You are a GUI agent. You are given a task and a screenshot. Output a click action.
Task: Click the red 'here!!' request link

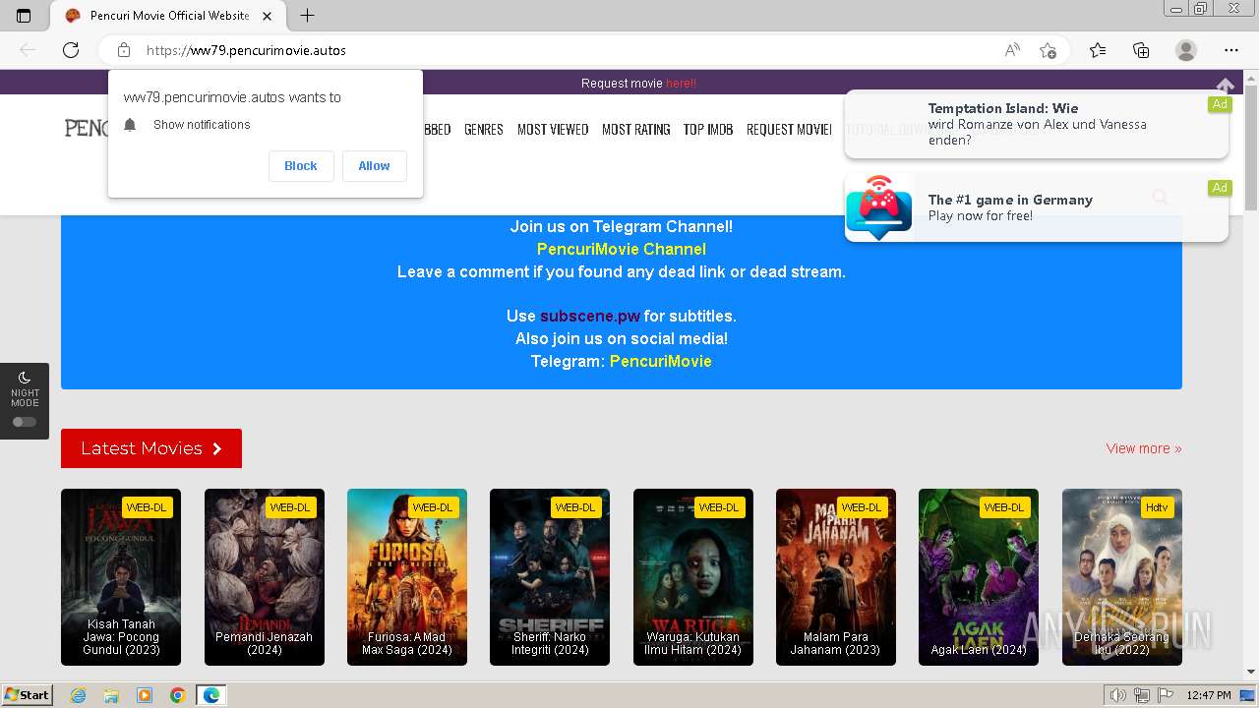(x=681, y=84)
